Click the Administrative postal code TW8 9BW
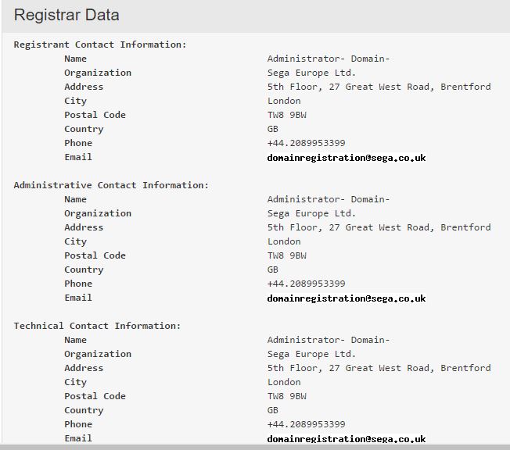510x450 pixels. click(287, 255)
